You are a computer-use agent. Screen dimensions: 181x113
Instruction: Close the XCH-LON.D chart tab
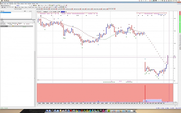(x=115, y=9)
